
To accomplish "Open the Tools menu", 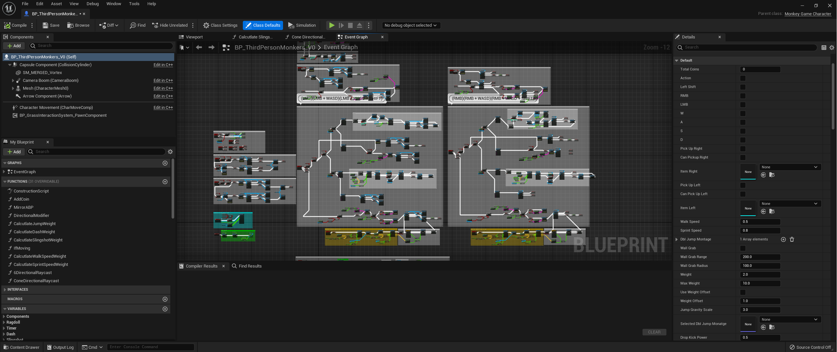I will [x=134, y=4].
